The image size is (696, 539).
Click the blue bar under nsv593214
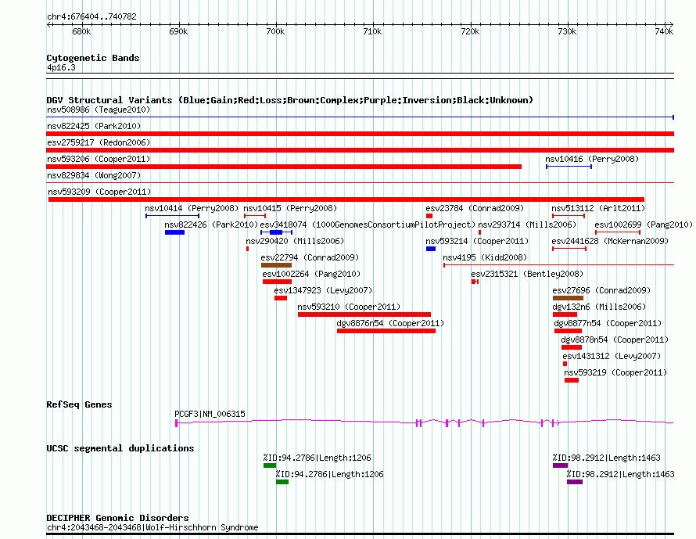click(x=431, y=249)
